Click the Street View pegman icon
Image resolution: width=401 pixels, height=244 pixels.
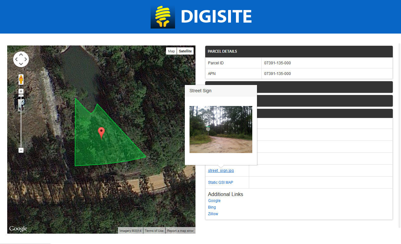coord(21,79)
